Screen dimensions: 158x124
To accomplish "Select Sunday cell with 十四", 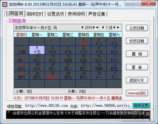I will click(x=21, y=50).
